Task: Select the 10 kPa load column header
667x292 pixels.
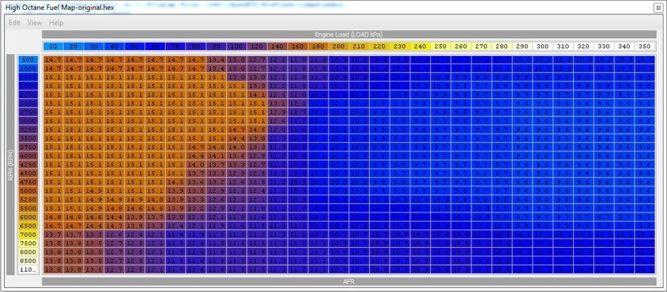Action: click(x=53, y=46)
